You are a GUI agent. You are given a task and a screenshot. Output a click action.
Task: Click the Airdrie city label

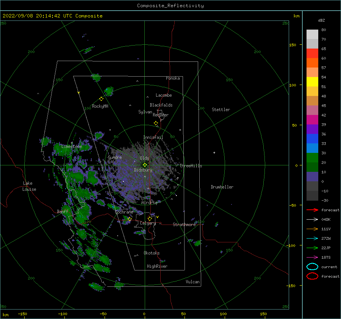tap(149, 203)
